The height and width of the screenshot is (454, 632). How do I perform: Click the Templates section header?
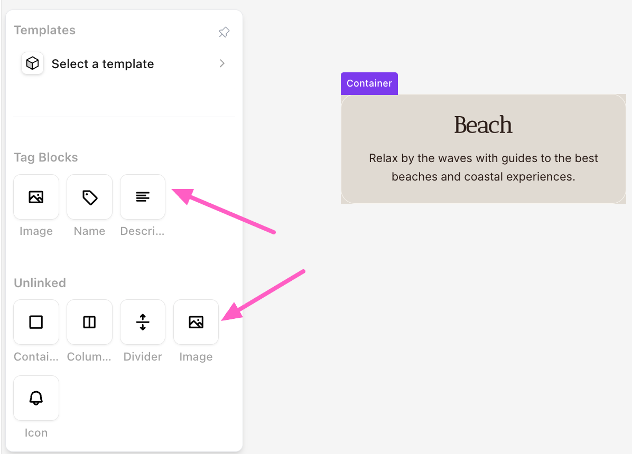click(44, 30)
